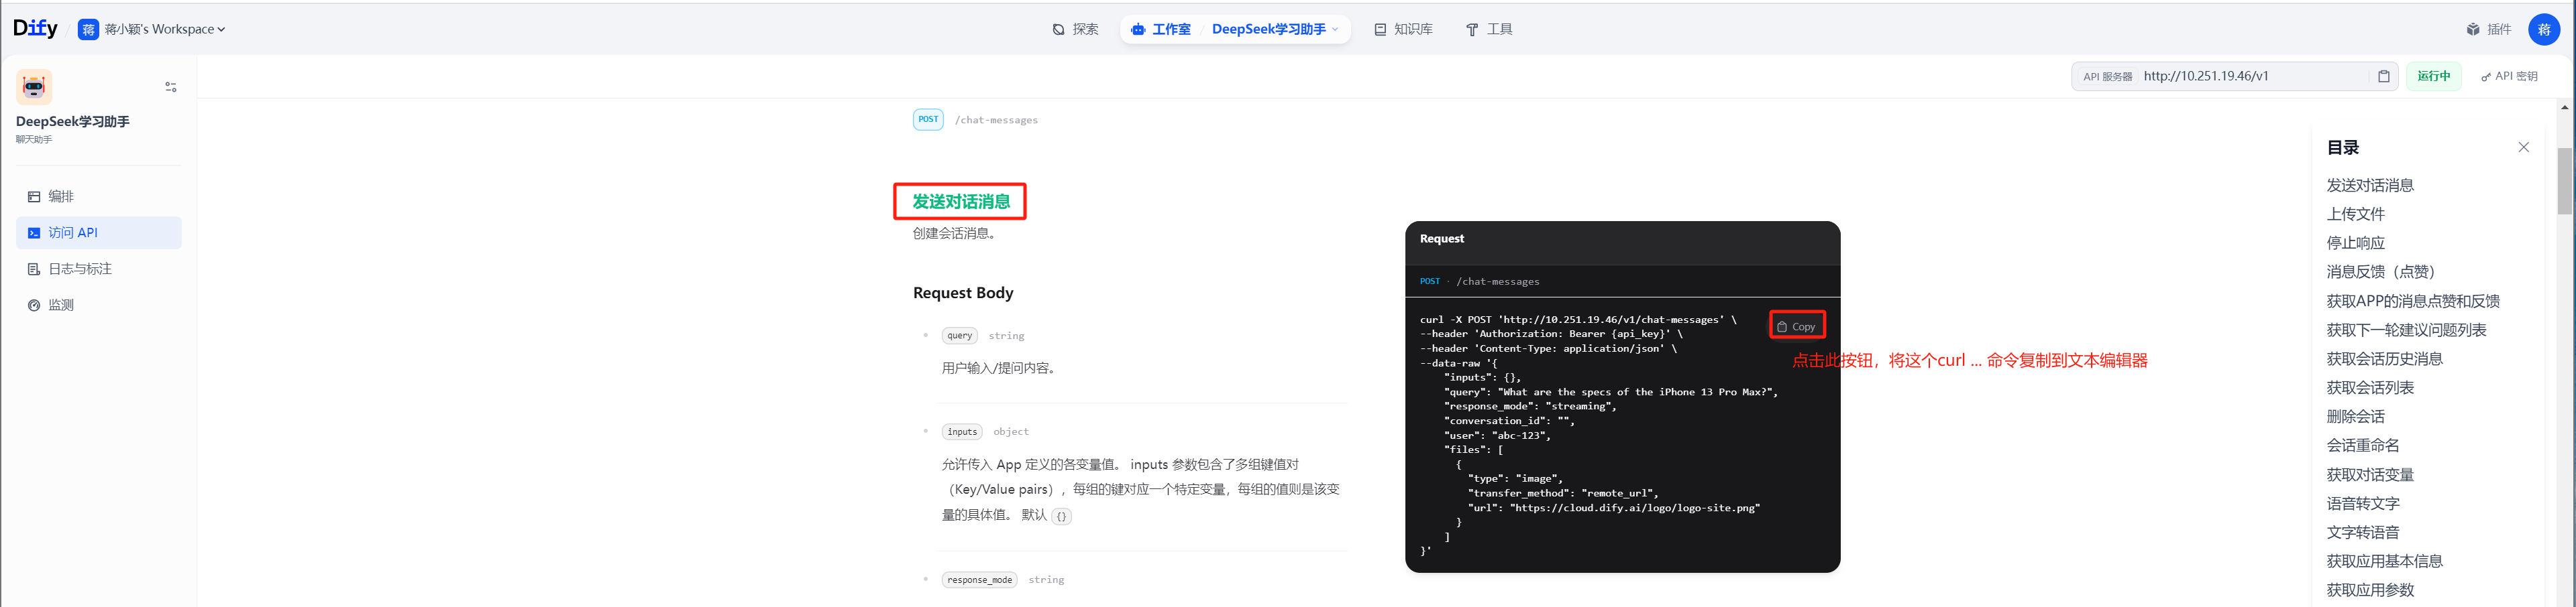Click the API server address field

point(2234,76)
